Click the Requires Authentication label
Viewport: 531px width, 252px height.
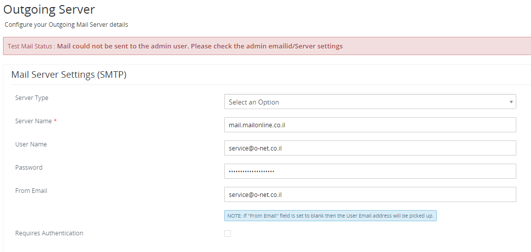[x=49, y=233]
